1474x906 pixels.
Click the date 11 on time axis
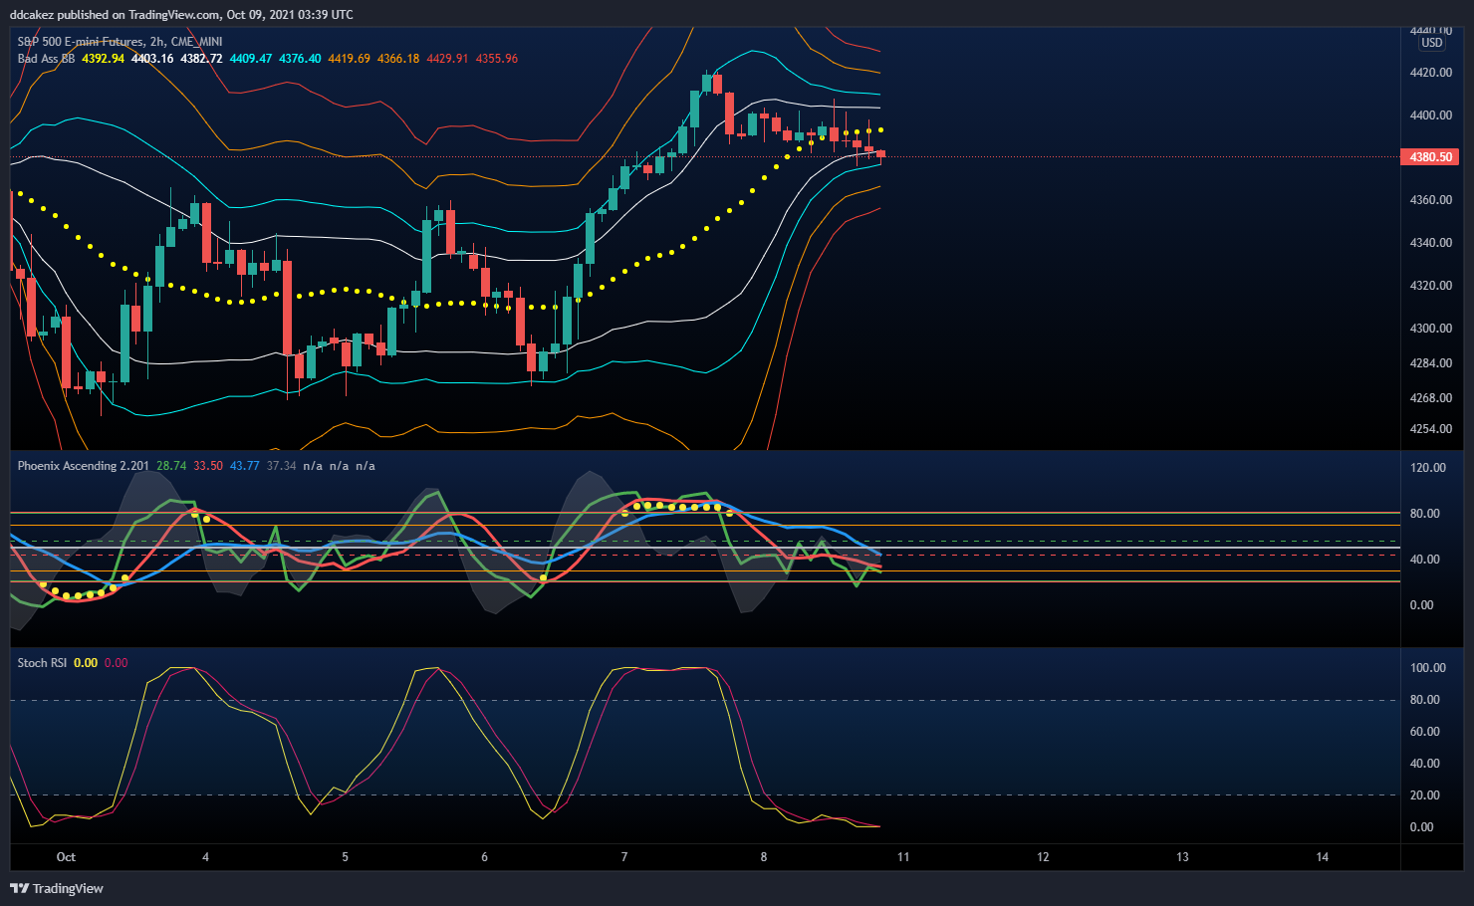point(903,857)
